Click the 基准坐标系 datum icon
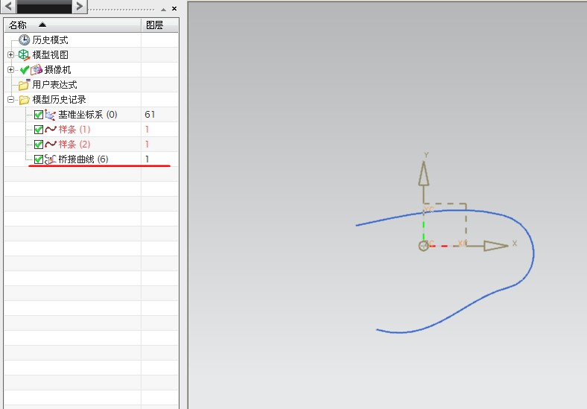 (50, 115)
